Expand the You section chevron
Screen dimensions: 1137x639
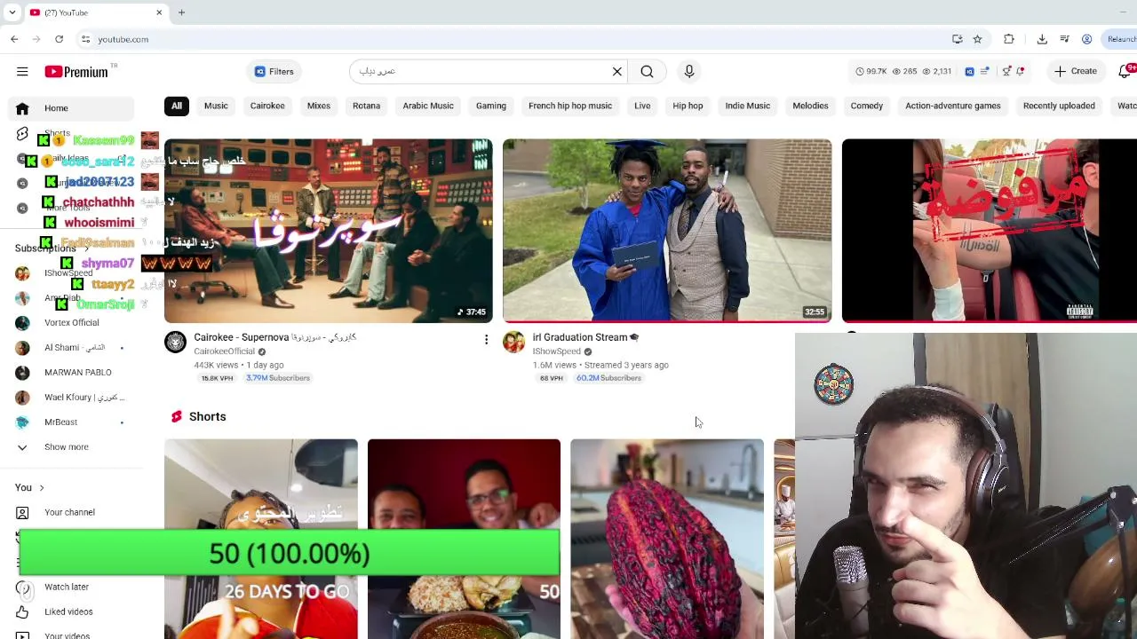coord(41,487)
